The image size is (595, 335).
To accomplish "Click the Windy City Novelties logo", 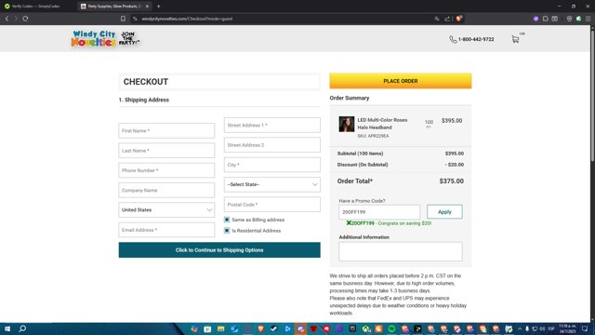I will coord(105,39).
